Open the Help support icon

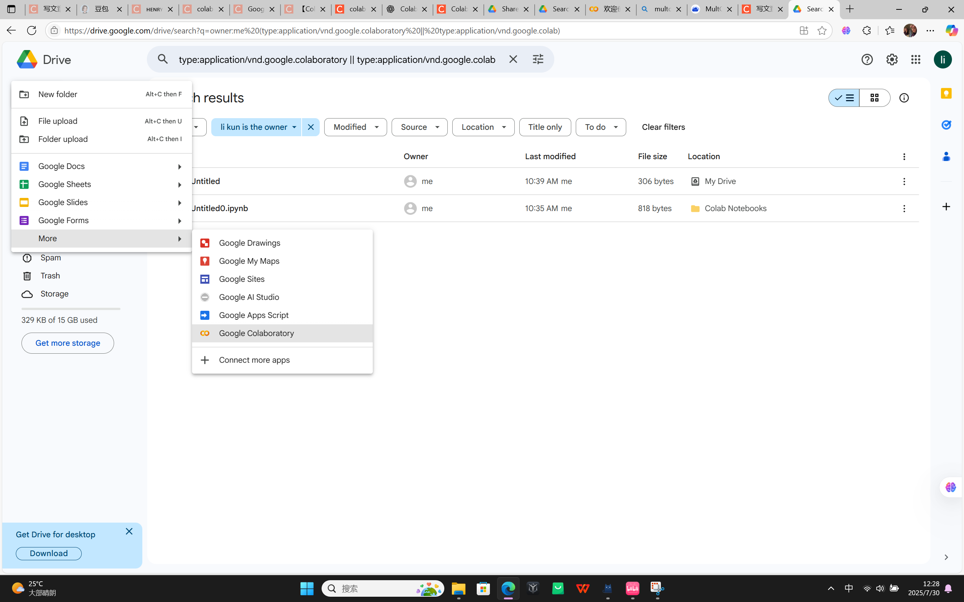coord(867,60)
